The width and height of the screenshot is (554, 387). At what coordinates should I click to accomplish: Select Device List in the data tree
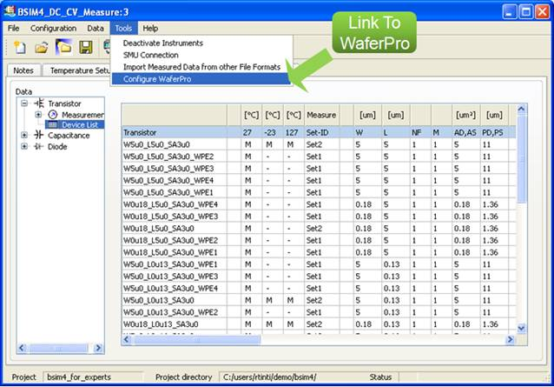(79, 124)
